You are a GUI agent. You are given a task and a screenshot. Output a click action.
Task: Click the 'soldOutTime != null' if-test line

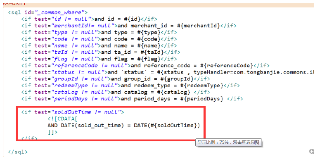(x=73, y=112)
